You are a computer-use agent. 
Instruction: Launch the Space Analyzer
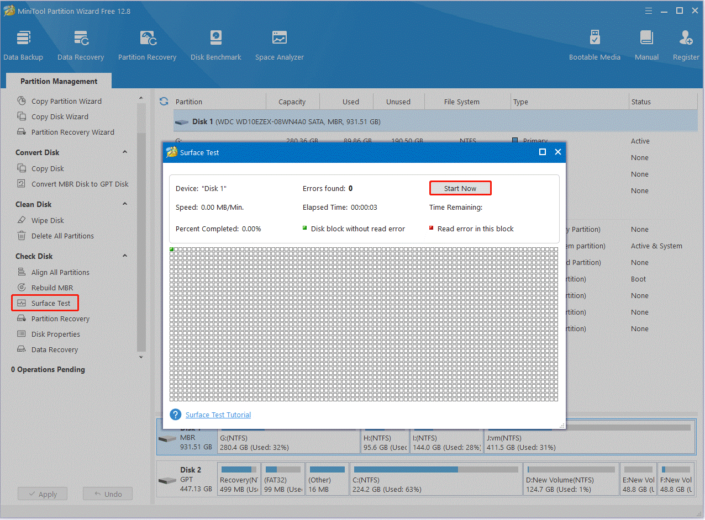[279, 44]
